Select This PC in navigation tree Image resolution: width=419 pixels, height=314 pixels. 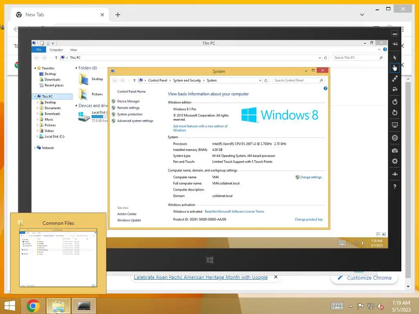coord(52,96)
